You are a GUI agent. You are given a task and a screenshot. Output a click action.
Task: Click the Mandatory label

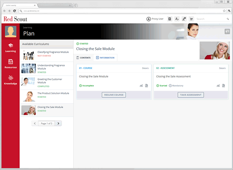point(176,86)
